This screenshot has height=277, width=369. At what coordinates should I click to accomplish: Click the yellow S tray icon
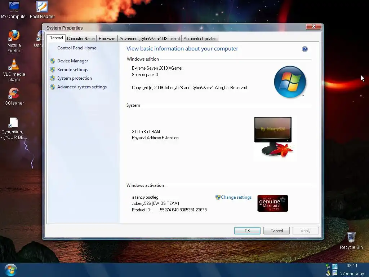(x=328, y=273)
